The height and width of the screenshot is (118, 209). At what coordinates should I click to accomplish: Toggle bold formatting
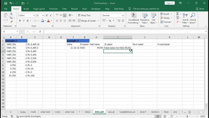point(20,21)
